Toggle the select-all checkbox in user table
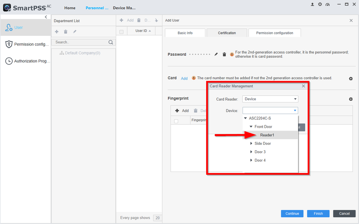 pyautogui.click(x=122, y=31)
